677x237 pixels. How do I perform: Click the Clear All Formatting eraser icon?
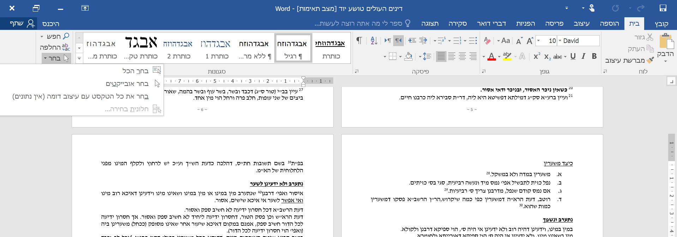[x=487, y=40]
